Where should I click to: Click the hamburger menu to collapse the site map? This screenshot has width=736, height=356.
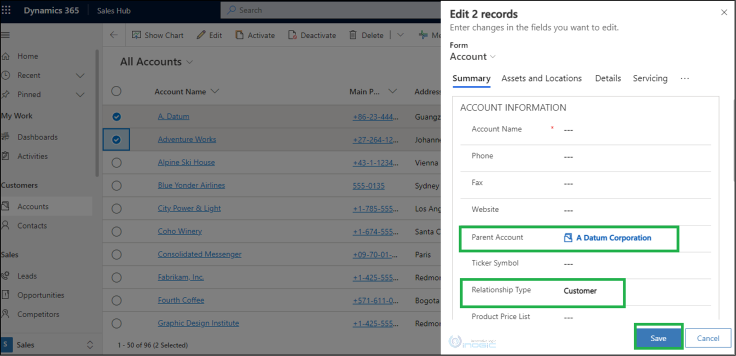tap(5, 35)
